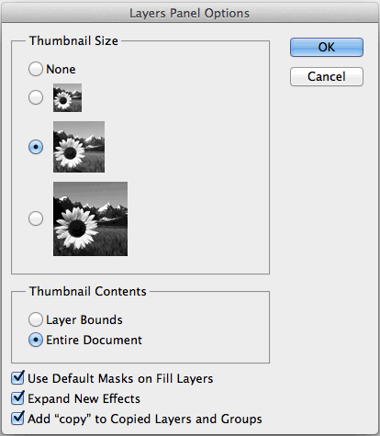Viewport: 380px width, 436px height.
Task: Disable Add "copy" to Copied Layers checkbox
Action: pyautogui.click(x=17, y=418)
